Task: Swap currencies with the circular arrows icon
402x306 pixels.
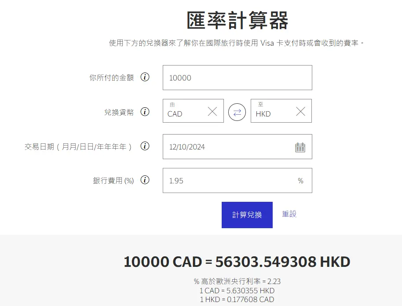Action: 237,112
